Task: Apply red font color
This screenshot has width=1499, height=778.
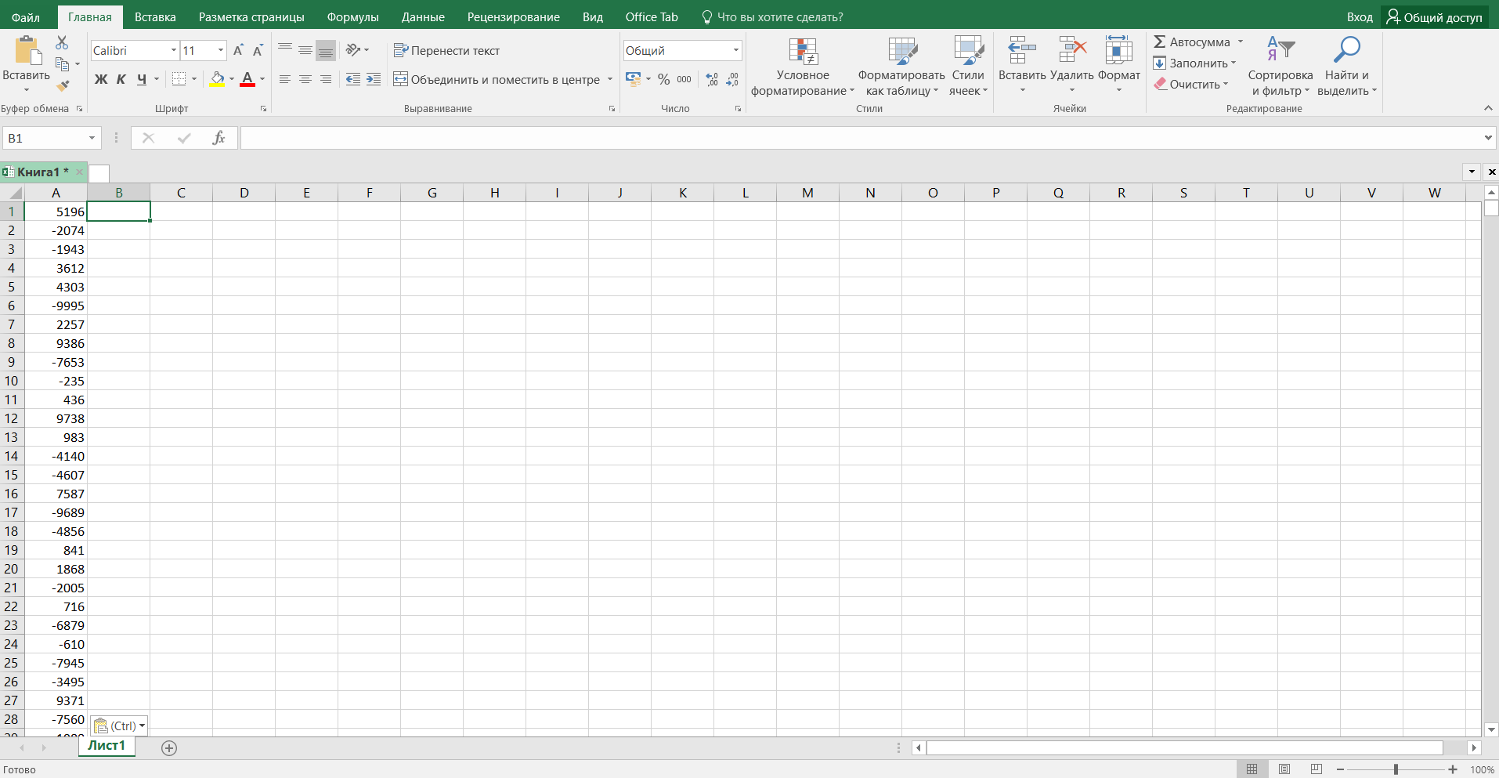Action: (x=247, y=79)
